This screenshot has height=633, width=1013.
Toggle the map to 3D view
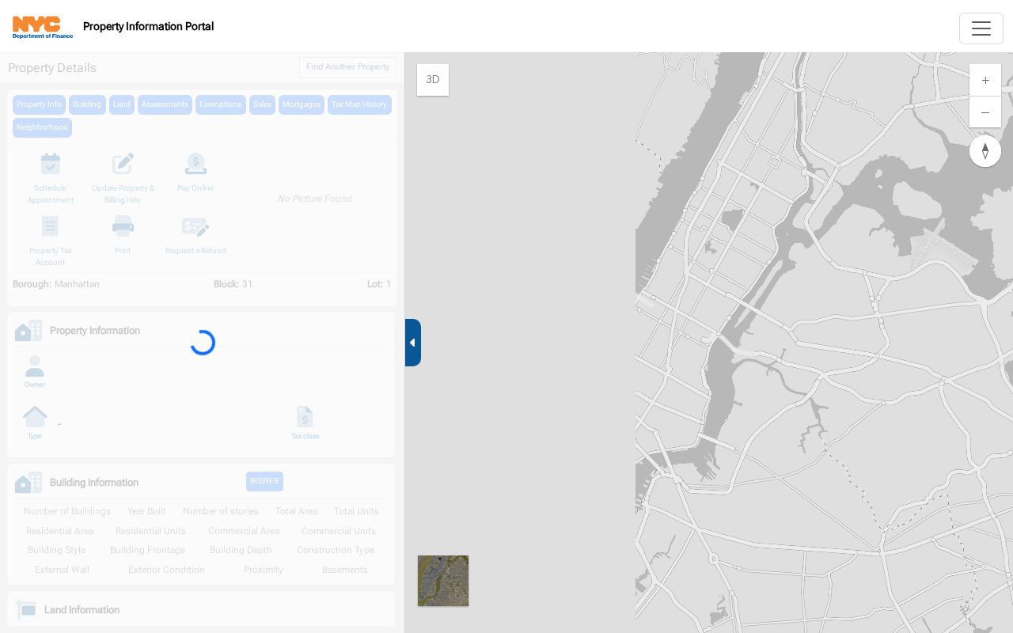tap(433, 80)
